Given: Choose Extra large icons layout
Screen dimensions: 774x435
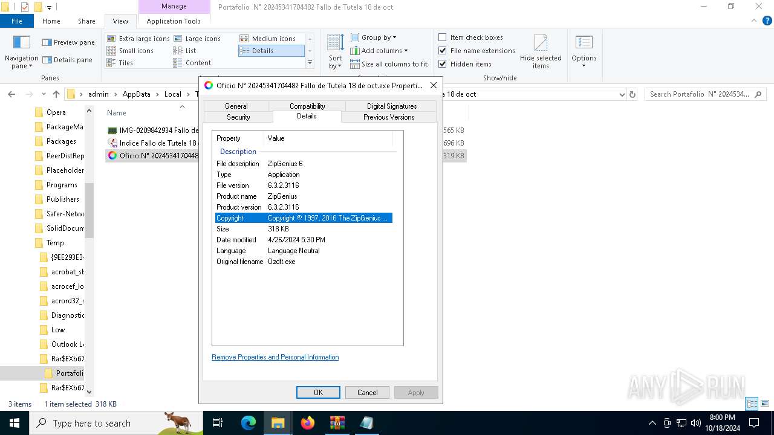Looking at the screenshot, I should click(138, 39).
